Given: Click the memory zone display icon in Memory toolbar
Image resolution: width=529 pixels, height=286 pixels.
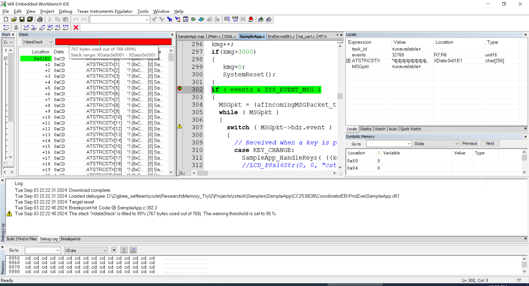Looking at the screenshot, I should click(124, 250).
